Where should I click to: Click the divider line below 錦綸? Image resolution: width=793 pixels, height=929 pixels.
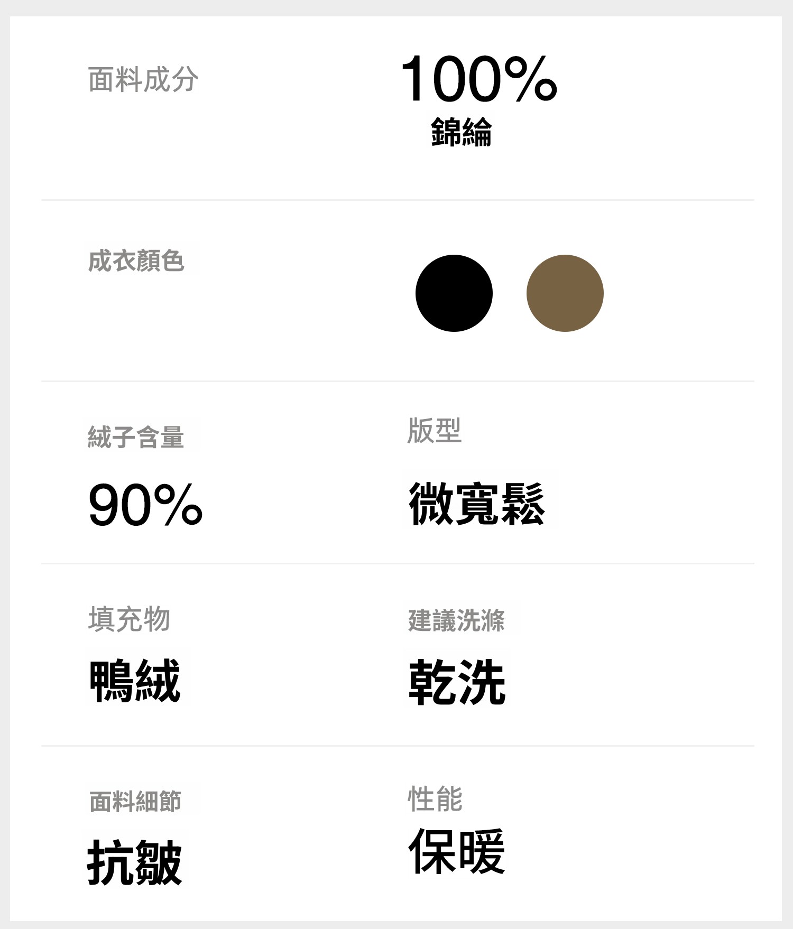398,200
